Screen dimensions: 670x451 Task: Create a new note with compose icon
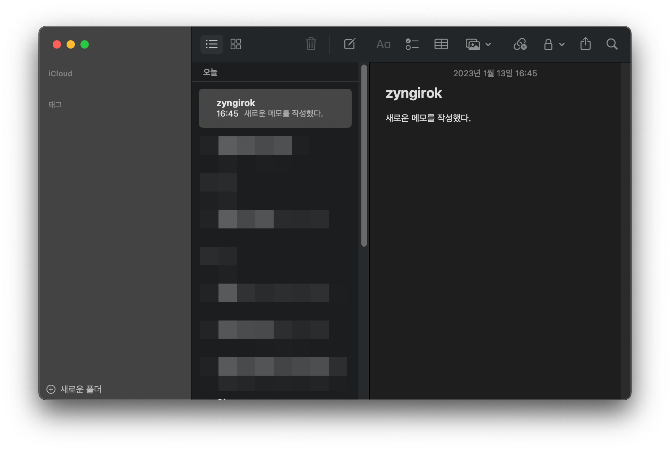[350, 44]
